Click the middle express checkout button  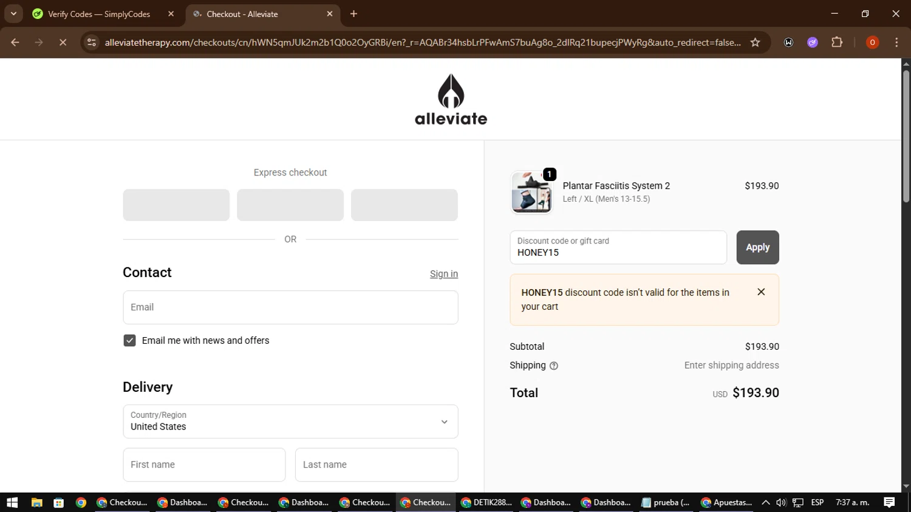(x=290, y=205)
